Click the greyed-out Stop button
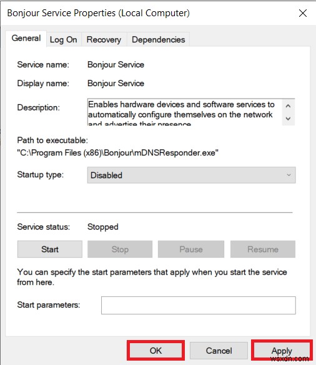This screenshot has width=316, height=365. [120, 250]
